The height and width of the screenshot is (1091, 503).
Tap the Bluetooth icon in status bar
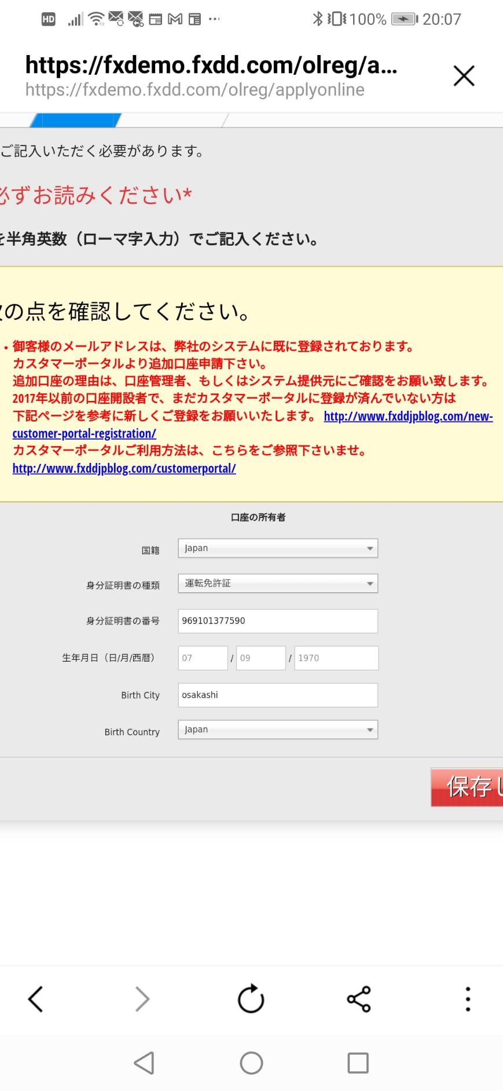[x=317, y=19]
